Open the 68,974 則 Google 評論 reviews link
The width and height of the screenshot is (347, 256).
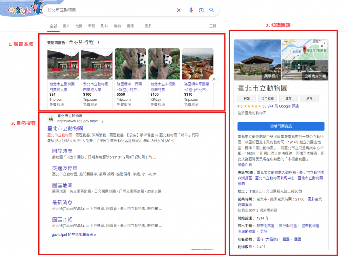(280, 106)
